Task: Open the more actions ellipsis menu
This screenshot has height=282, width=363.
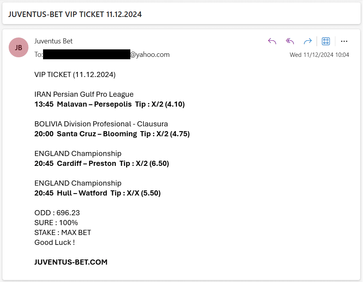Action: (344, 41)
